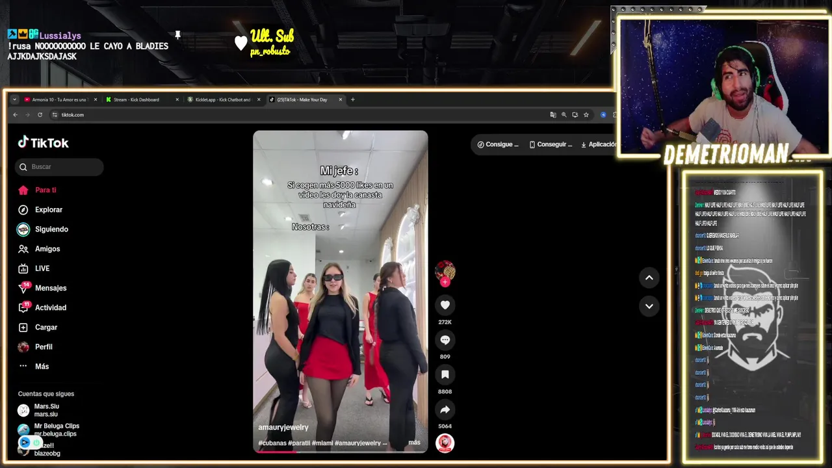
Task: Click the Para ti home icon
Action: pos(23,190)
